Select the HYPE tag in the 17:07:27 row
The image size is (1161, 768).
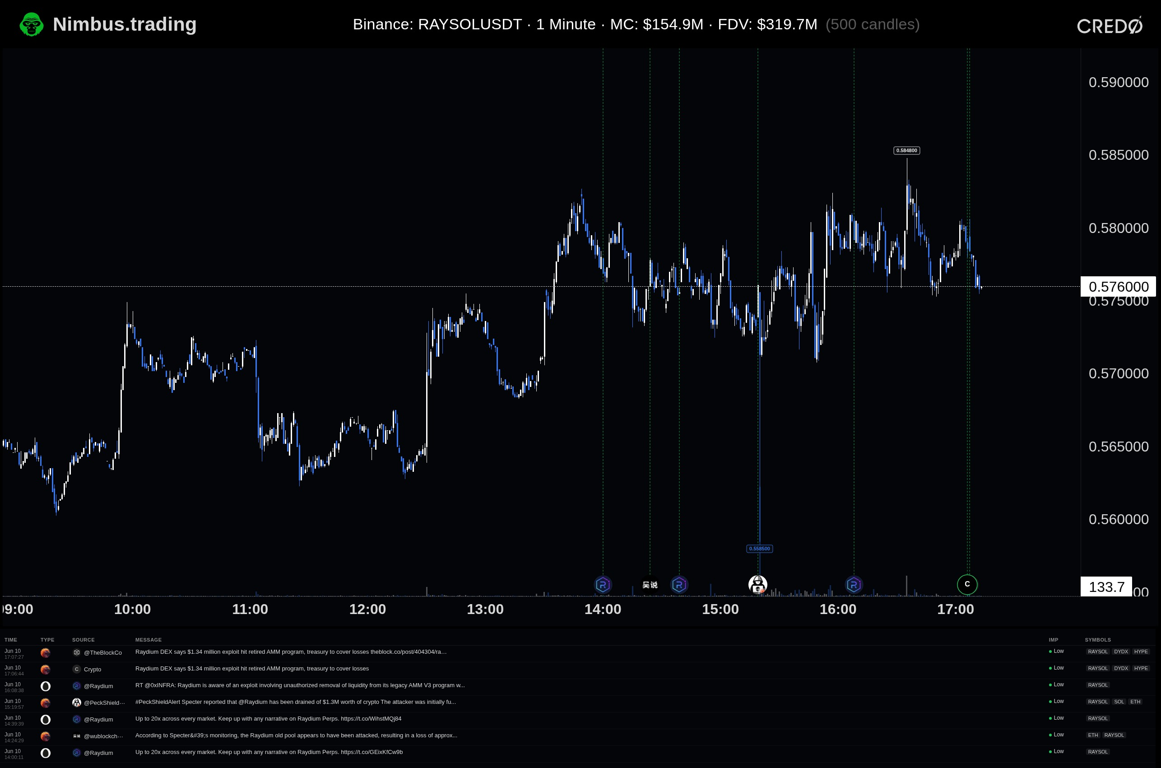pos(1141,652)
